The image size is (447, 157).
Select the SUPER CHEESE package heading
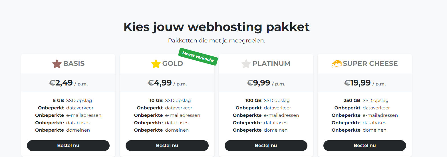[370, 64]
